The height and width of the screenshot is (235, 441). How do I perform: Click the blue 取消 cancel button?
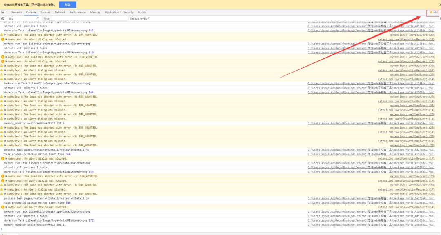[x=67, y=5]
